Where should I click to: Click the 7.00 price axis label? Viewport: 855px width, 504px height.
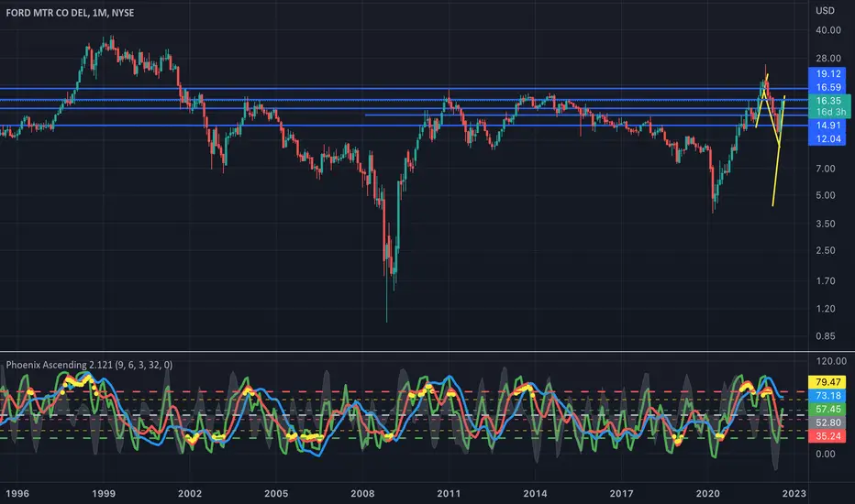(x=826, y=169)
